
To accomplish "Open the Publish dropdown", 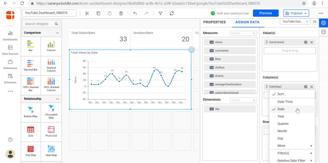I will [296, 13].
